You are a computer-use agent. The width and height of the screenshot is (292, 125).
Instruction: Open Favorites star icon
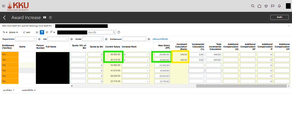pyautogui.click(x=266, y=6)
